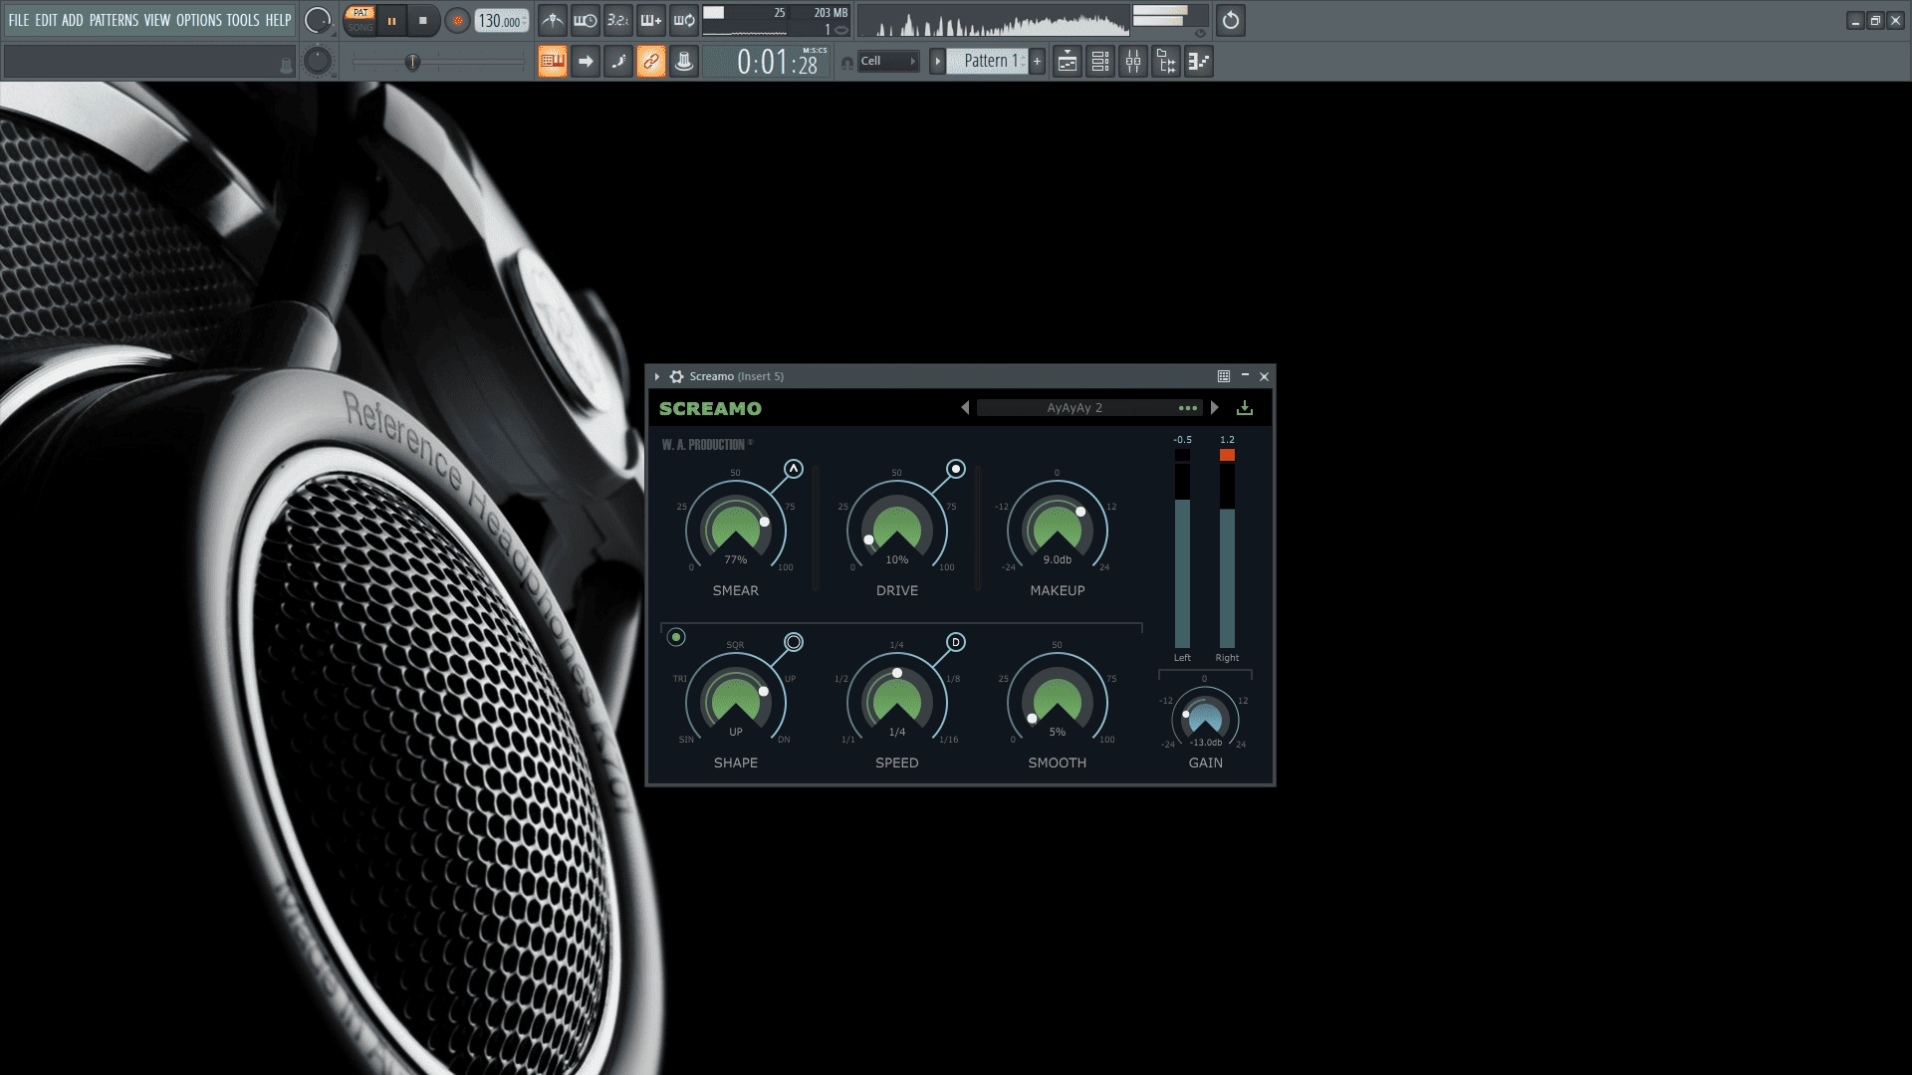Screen dimensions: 1912x1075
Task: Click the note/clip grouping icon
Action: click(x=684, y=62)
